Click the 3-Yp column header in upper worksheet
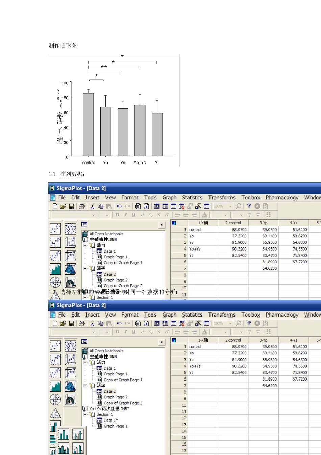The height and width of the screenshot is (455, 321). coord(263,223)
